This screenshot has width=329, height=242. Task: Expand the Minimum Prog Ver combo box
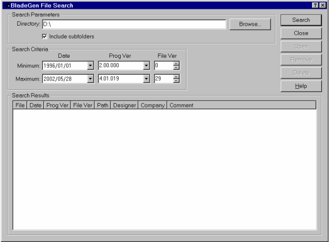[x=146, y=66]
